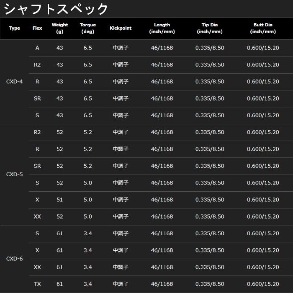Click weight 61 in CXD-6 XX row
Image resolution: width=293 pixels, height=293 pixels.
tap(60, 267)
